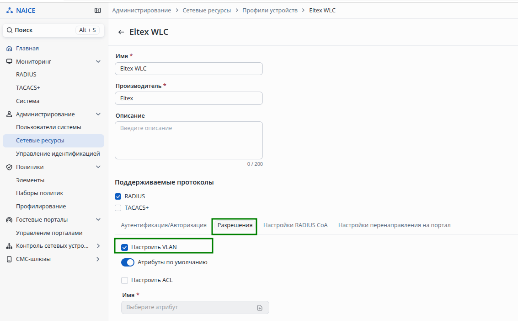
Task: Click the СМС-шлюзы phone icon
Action: click(x=9, y=259)
